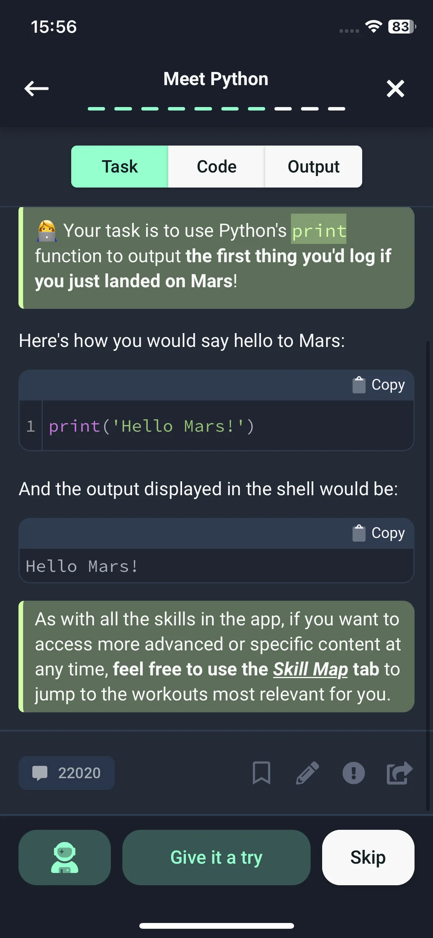Image resolution: width=433 pixels, height=938 pixels.
Task: Open the 22020 comments thread
Action: 67,773
